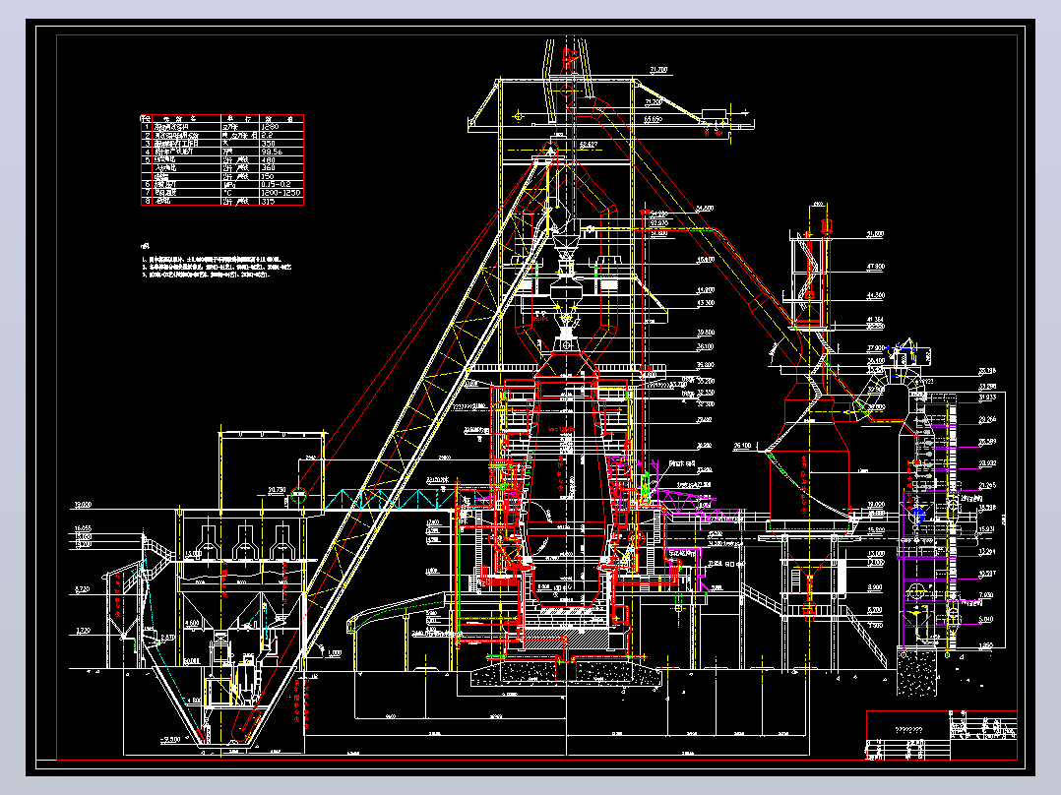
Task: Select row number '4' in the parameter table
Action: [148, 153]
